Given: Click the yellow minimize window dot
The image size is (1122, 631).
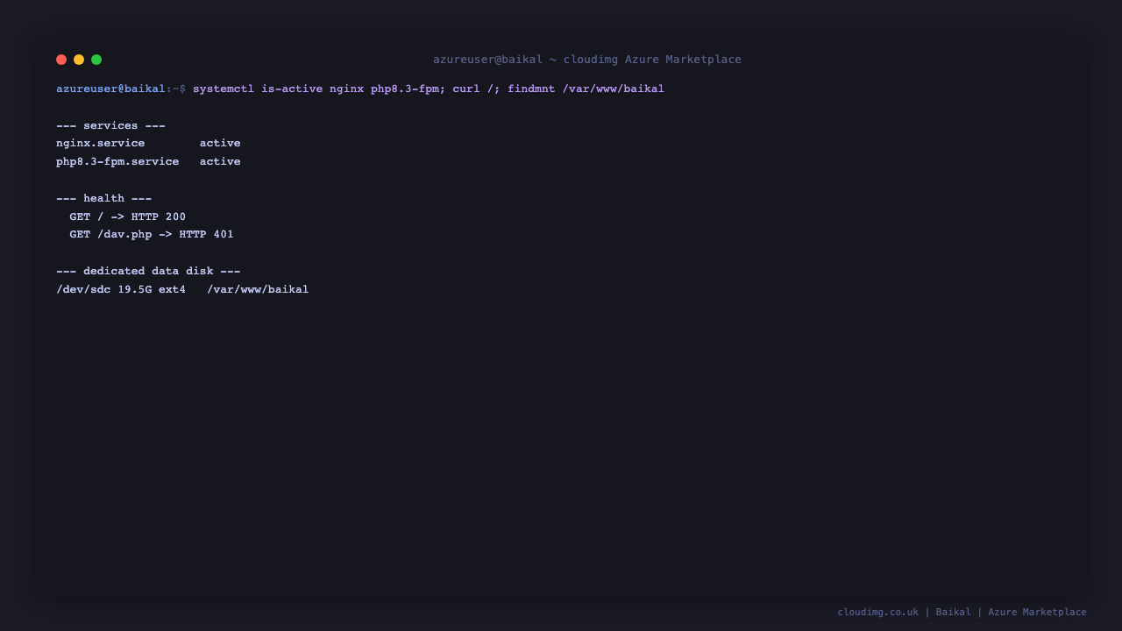Looking at the screenshot, I should point(79,60).
